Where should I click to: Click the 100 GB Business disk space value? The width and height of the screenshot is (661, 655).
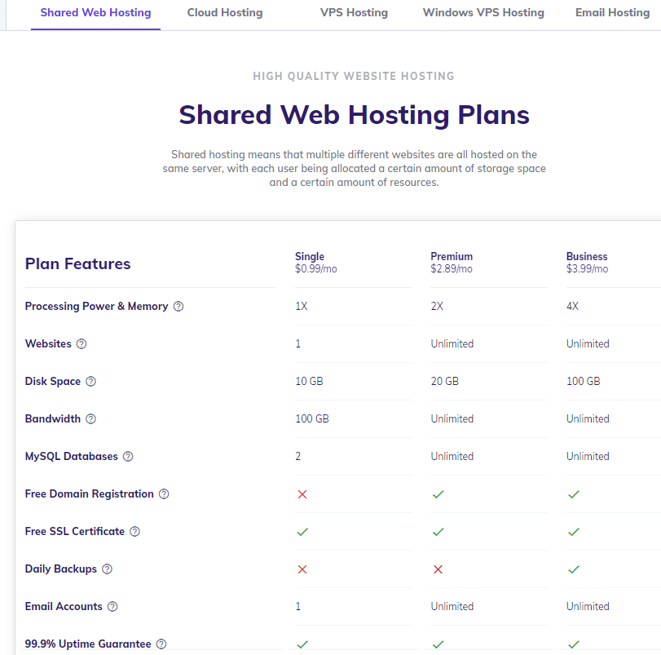(583, 381)
